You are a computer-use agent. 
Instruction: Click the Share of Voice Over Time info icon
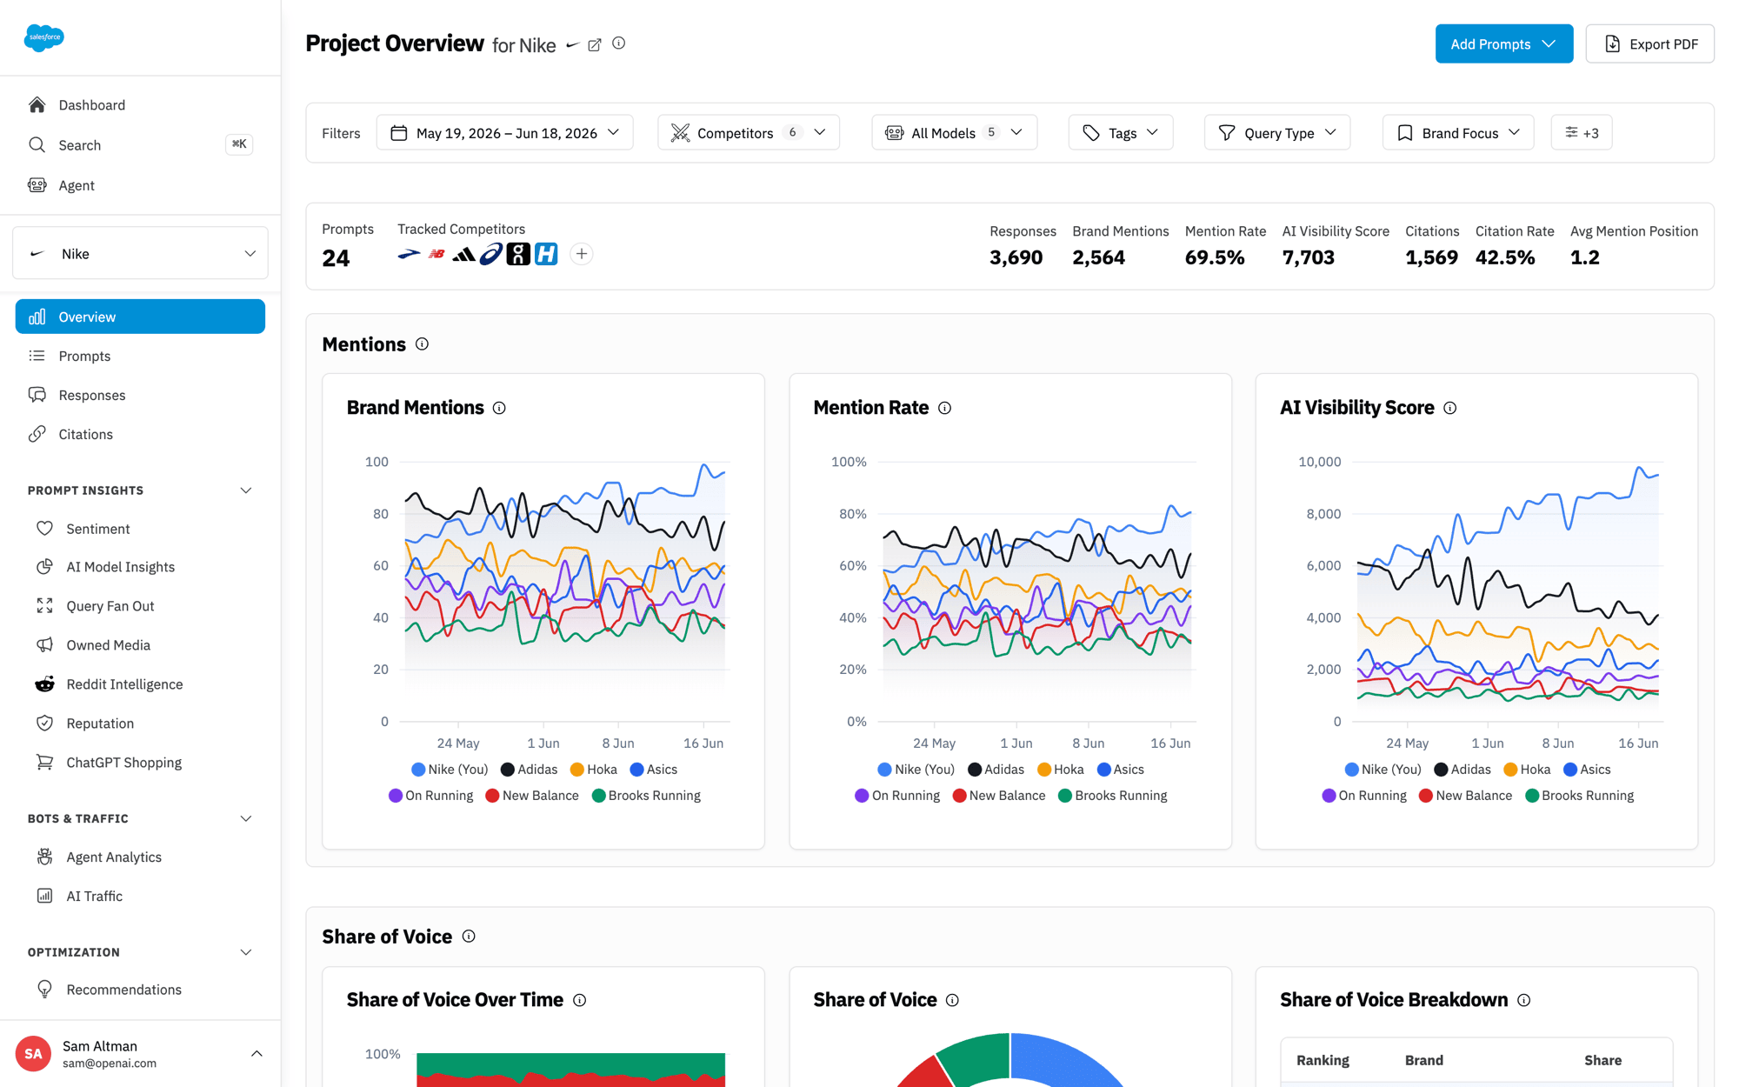[580, 1001]
